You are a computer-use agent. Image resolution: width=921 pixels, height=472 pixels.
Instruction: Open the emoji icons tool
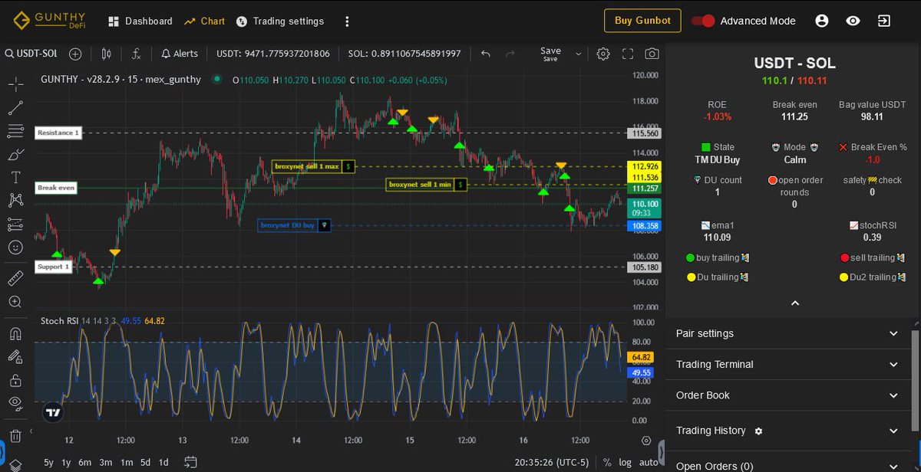point(15,247)
